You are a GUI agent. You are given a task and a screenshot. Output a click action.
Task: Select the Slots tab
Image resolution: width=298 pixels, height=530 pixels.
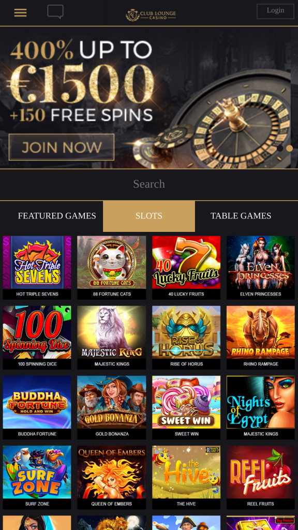149,216
